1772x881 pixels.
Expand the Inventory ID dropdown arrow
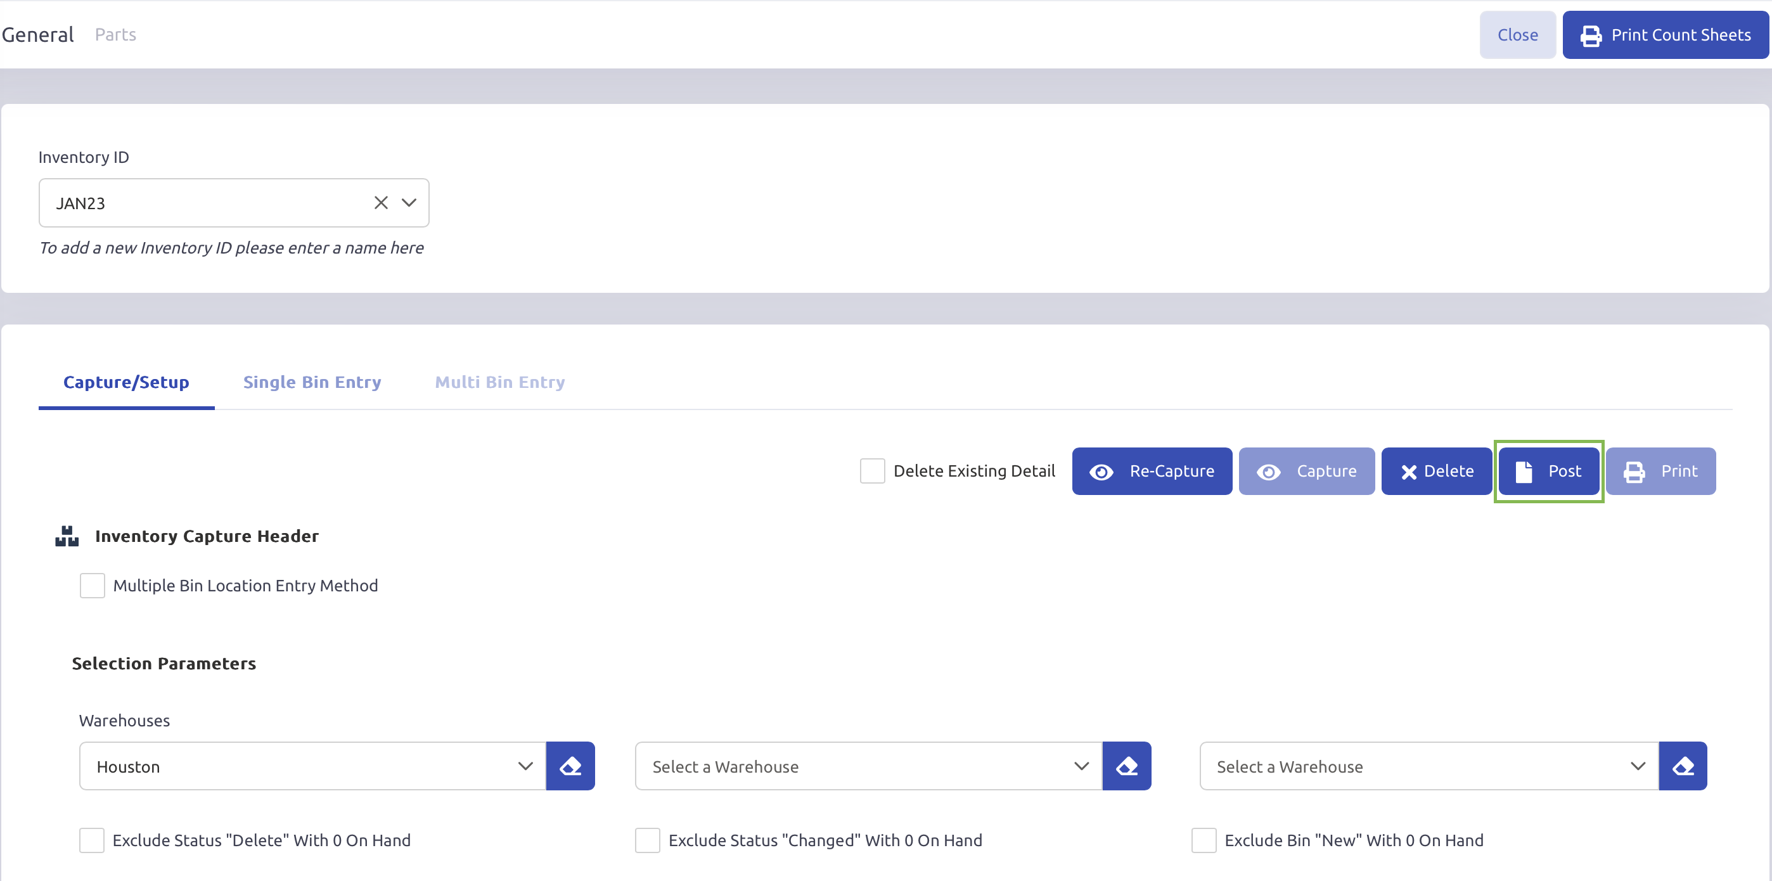(x=409, y=202)
